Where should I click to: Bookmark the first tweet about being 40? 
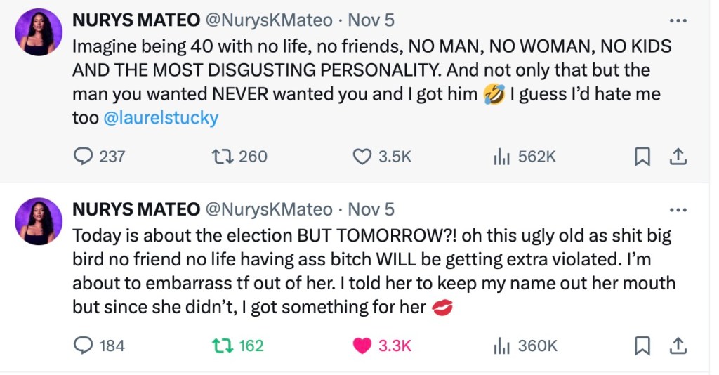pos(642,156)
